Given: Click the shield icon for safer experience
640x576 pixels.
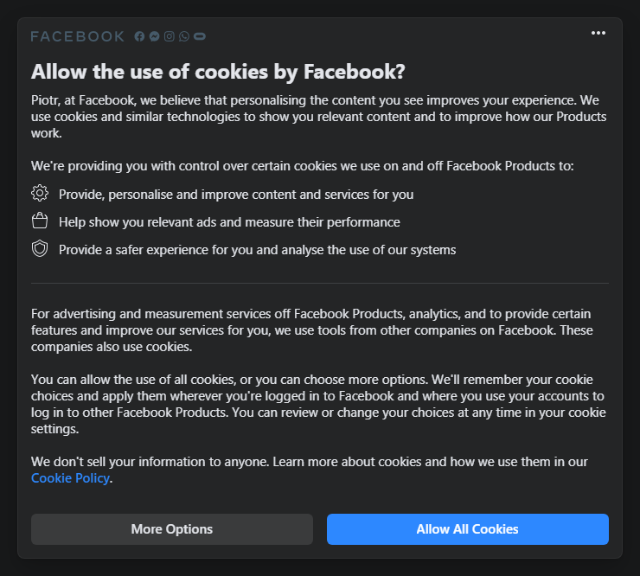Looking at the screenshot, I should (x=40, y=248).
